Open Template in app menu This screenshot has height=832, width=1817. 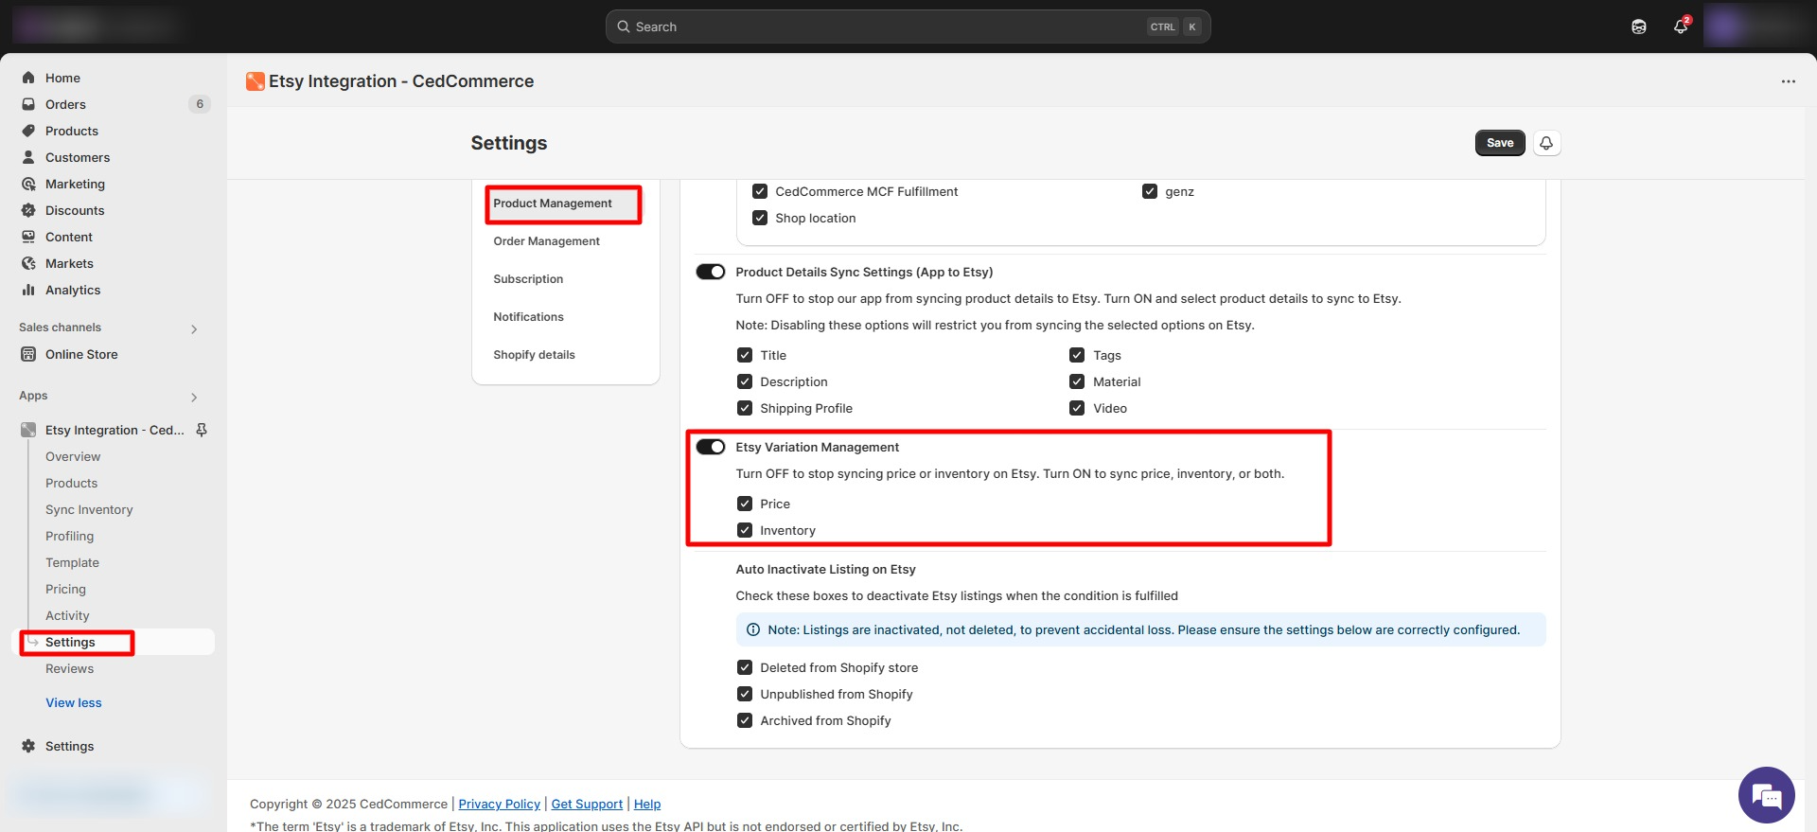pyautogui.click(x=72, y=562)
